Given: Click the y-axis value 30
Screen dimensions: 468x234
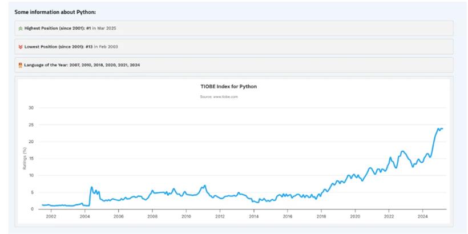Looking at the screenshot, I should point(31,108).
